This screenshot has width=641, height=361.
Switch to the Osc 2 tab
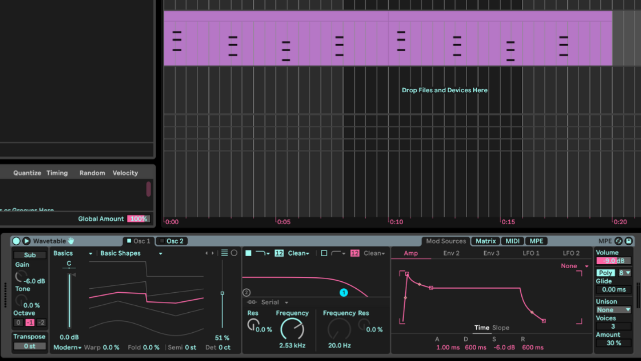172,241
